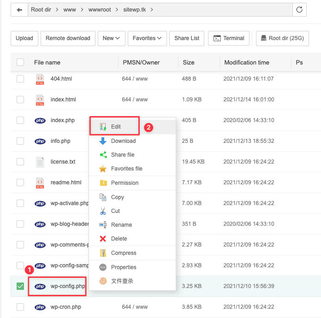Choose Rename in the context menu
This screenshot has width=321, height=318.
[132, 225]
